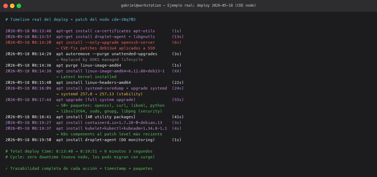377x177 pixels.
Task: Click 'apt install containerd.io=1.7.28-0~debian.13'
Action: click(109, 123)
